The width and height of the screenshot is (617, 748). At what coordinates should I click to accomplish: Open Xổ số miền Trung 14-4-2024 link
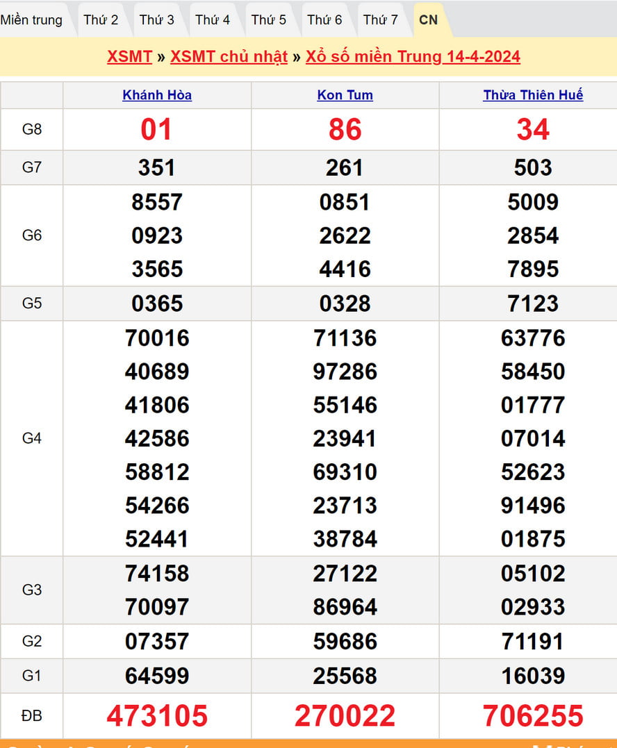click(x=413, y=57)
